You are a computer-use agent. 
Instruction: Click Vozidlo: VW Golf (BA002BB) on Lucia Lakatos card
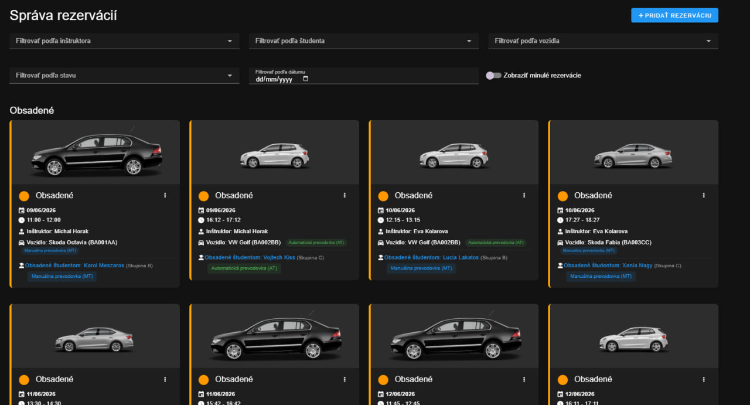point(423,243)
